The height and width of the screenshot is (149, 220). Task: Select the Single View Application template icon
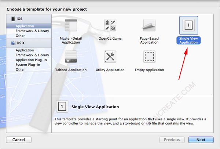click(188, 25)
